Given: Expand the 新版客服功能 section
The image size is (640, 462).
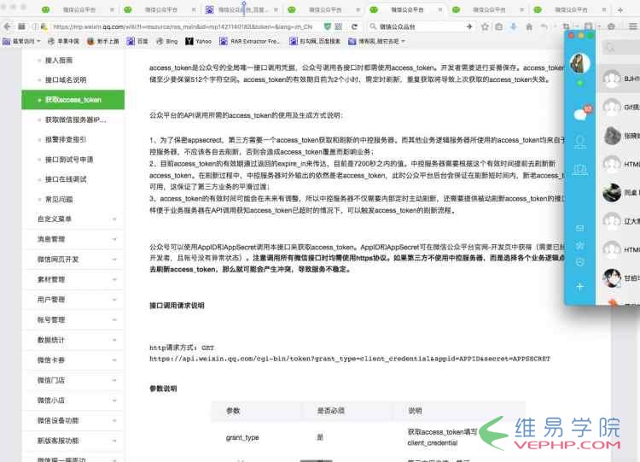Looking at the screenshot, I should click(75, 441).
